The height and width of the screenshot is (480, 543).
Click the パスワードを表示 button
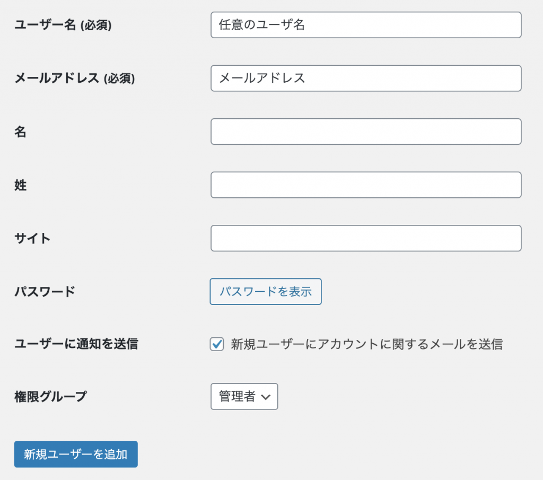(266, 291)
